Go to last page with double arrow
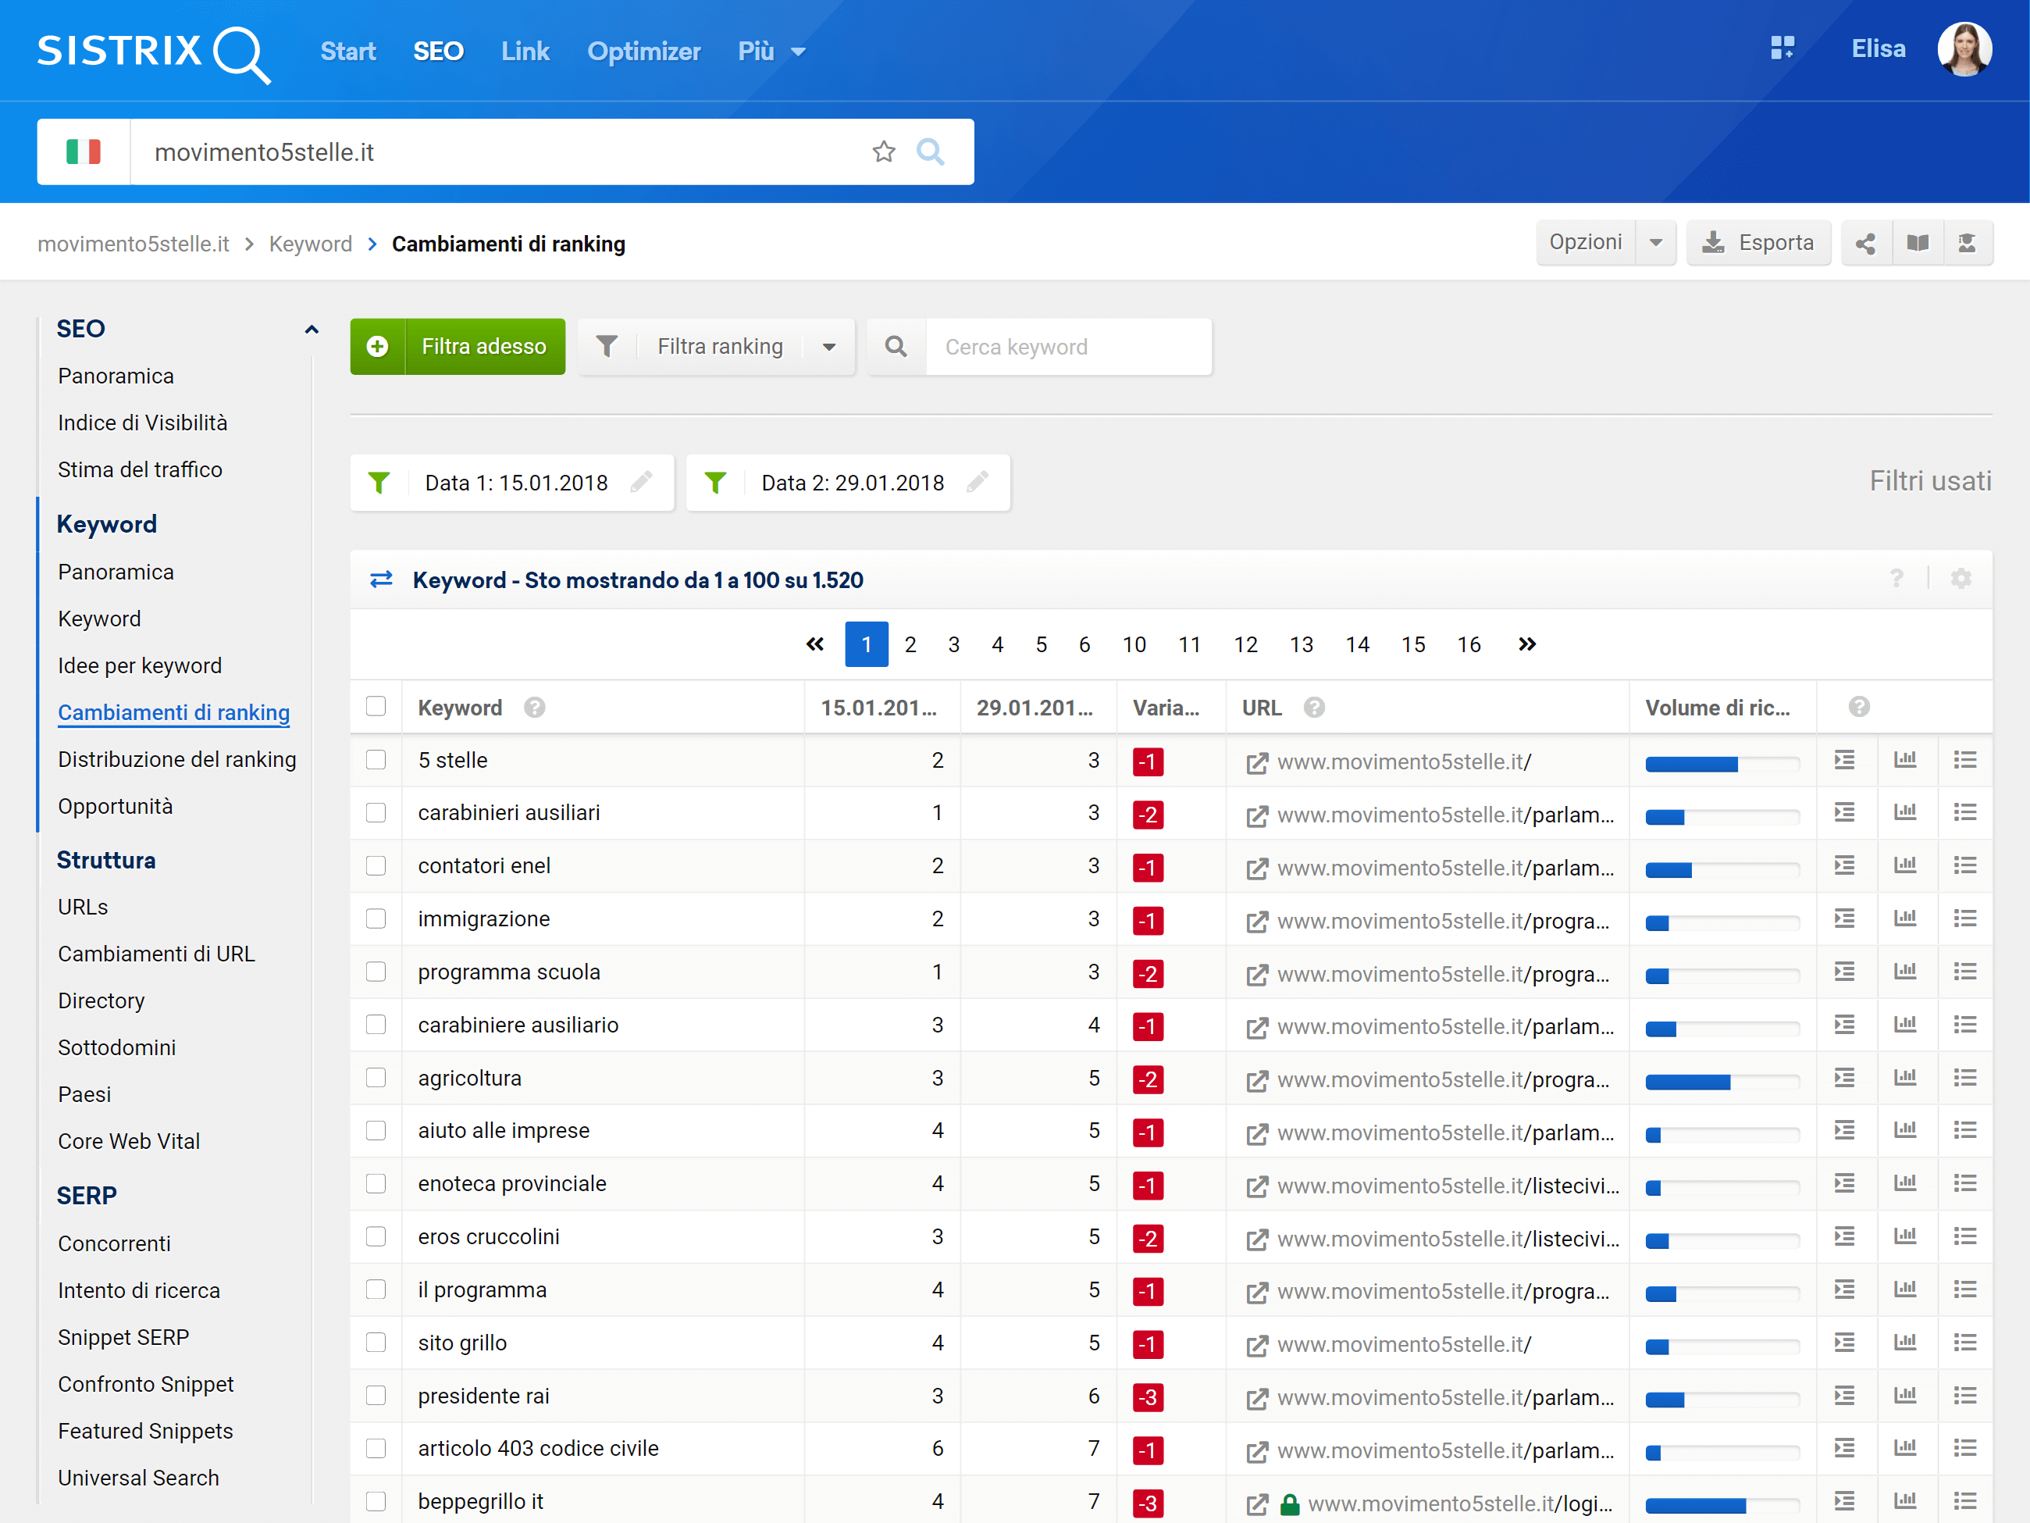 coord(1526,644)
